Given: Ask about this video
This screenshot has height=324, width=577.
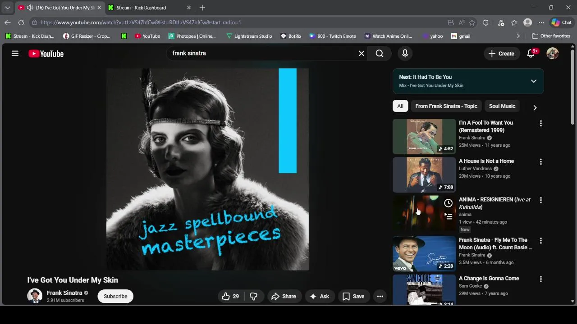Looking at the screenshot, I should click(x=320, y=296).
